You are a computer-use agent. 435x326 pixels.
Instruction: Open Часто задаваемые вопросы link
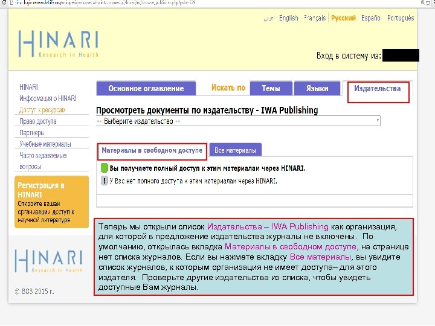(43, 161)
